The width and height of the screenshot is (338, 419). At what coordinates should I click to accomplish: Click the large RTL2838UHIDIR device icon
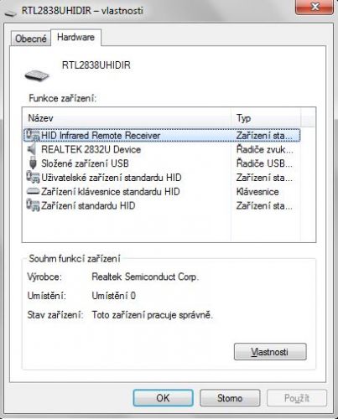(x=37, y=75)
